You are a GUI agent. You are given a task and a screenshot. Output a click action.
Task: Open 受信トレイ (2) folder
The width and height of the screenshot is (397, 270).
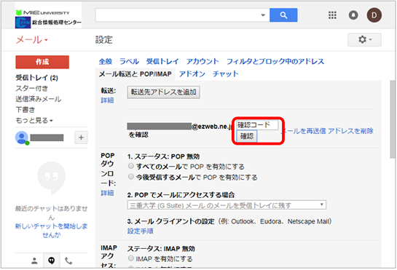coord(36,78)
